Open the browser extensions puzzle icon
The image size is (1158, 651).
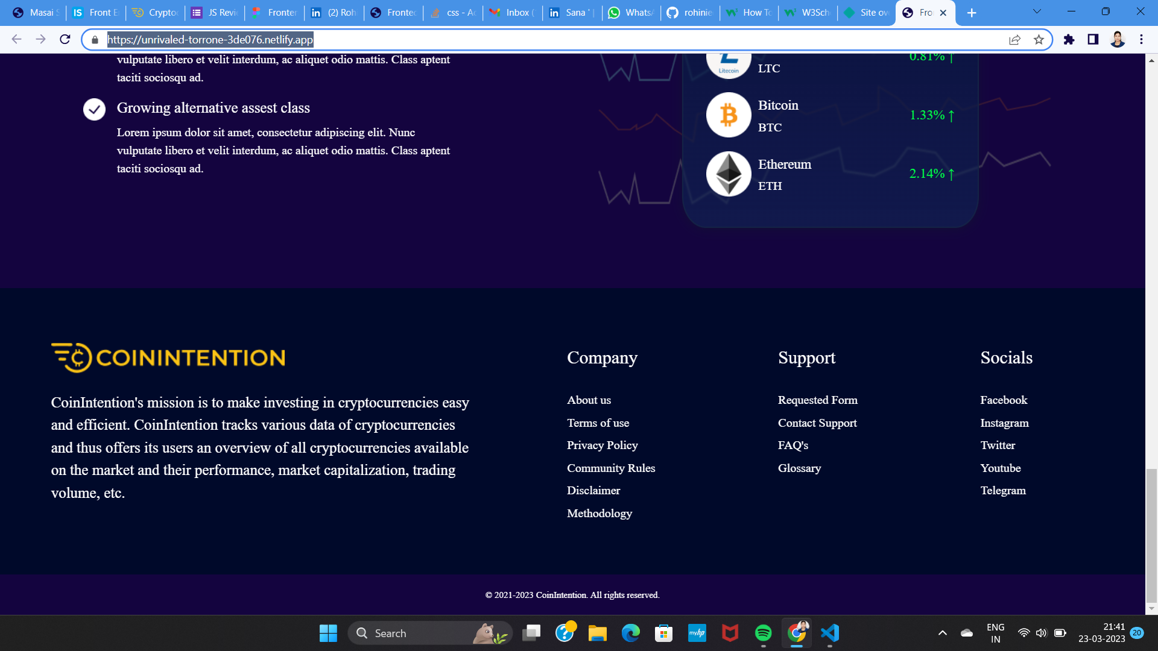pyautogui.click(x=1069, y=40)
